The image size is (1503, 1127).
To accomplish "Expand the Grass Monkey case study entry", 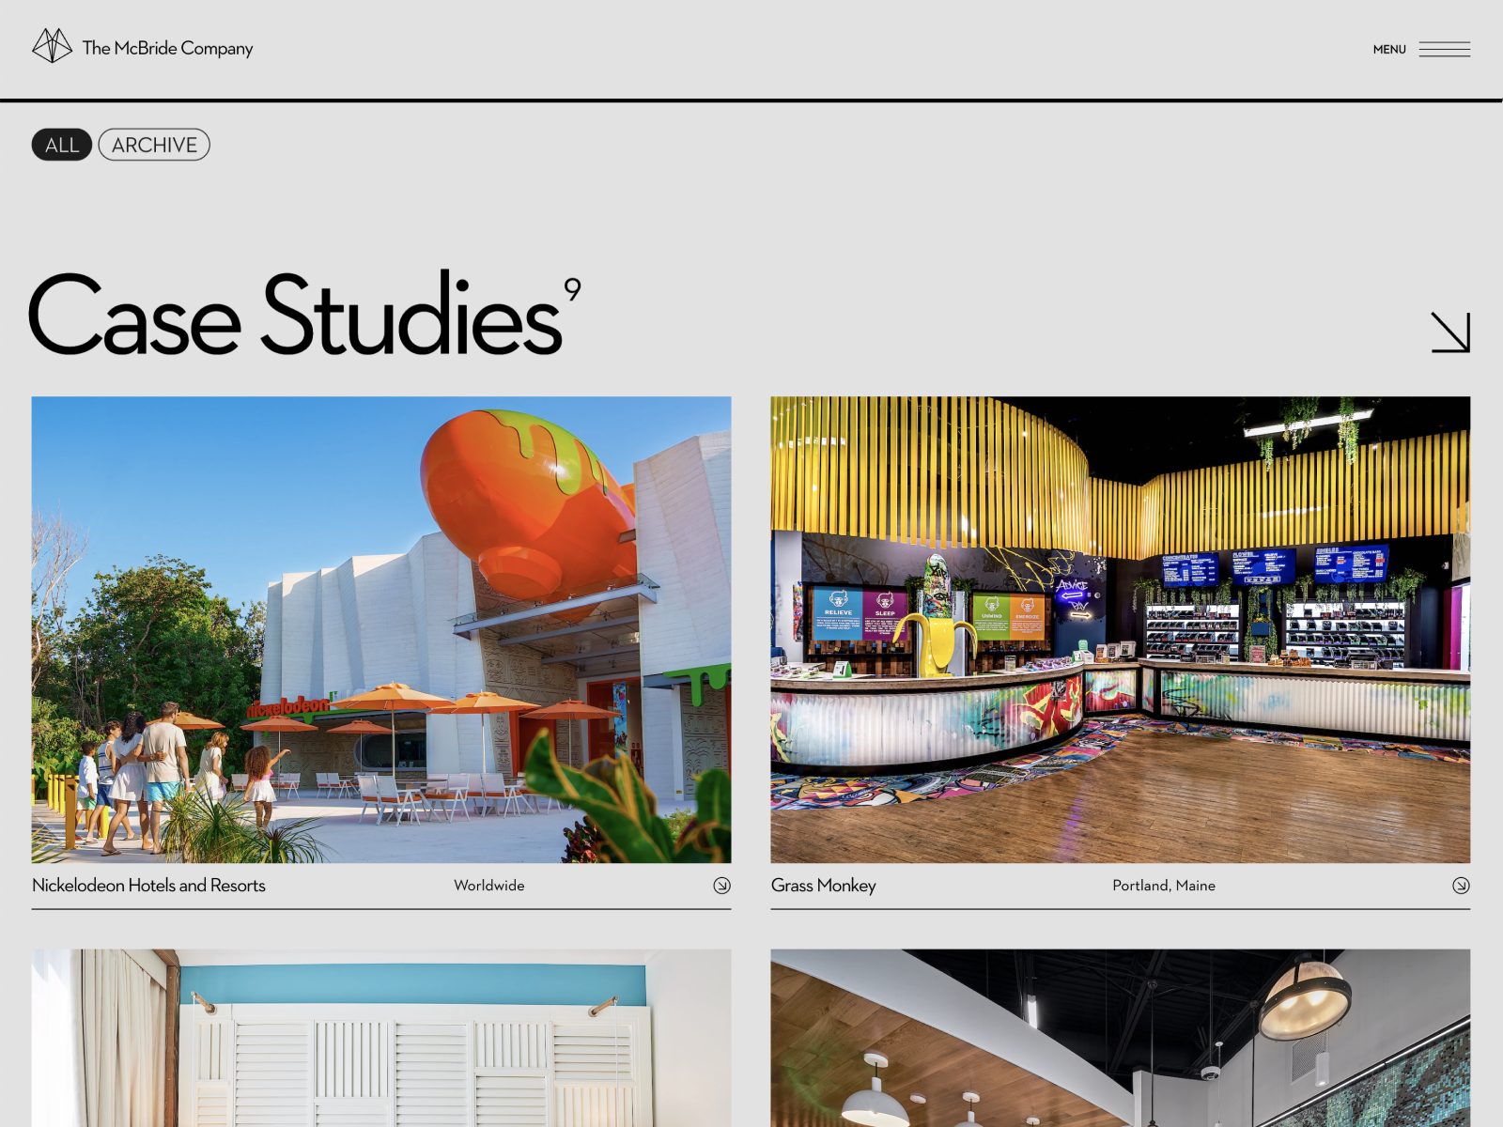I will tap(822, 885).
